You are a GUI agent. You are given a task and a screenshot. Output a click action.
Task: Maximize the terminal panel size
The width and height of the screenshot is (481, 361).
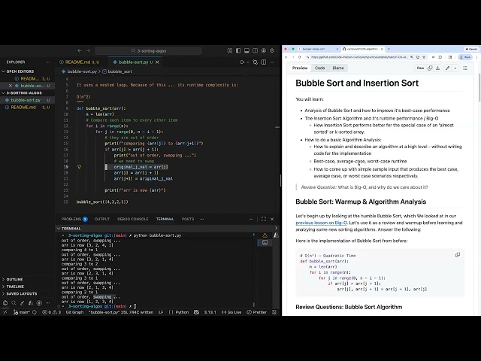point(264,219)
